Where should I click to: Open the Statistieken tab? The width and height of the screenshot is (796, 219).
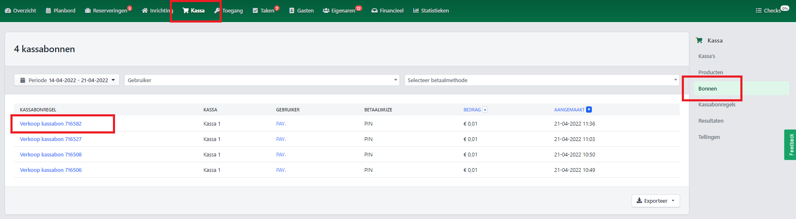click(431, 10)
